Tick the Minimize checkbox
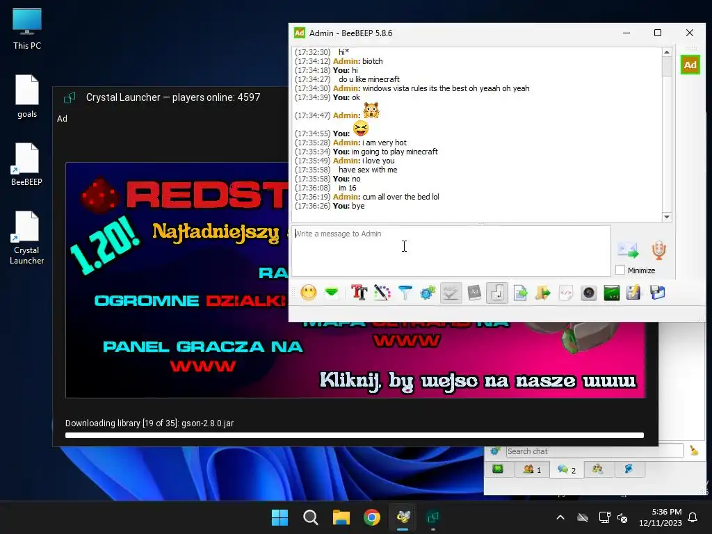Image resolution: width=712 pixels, height=534 pixels. pyautogui.click(x=620, y=270)
